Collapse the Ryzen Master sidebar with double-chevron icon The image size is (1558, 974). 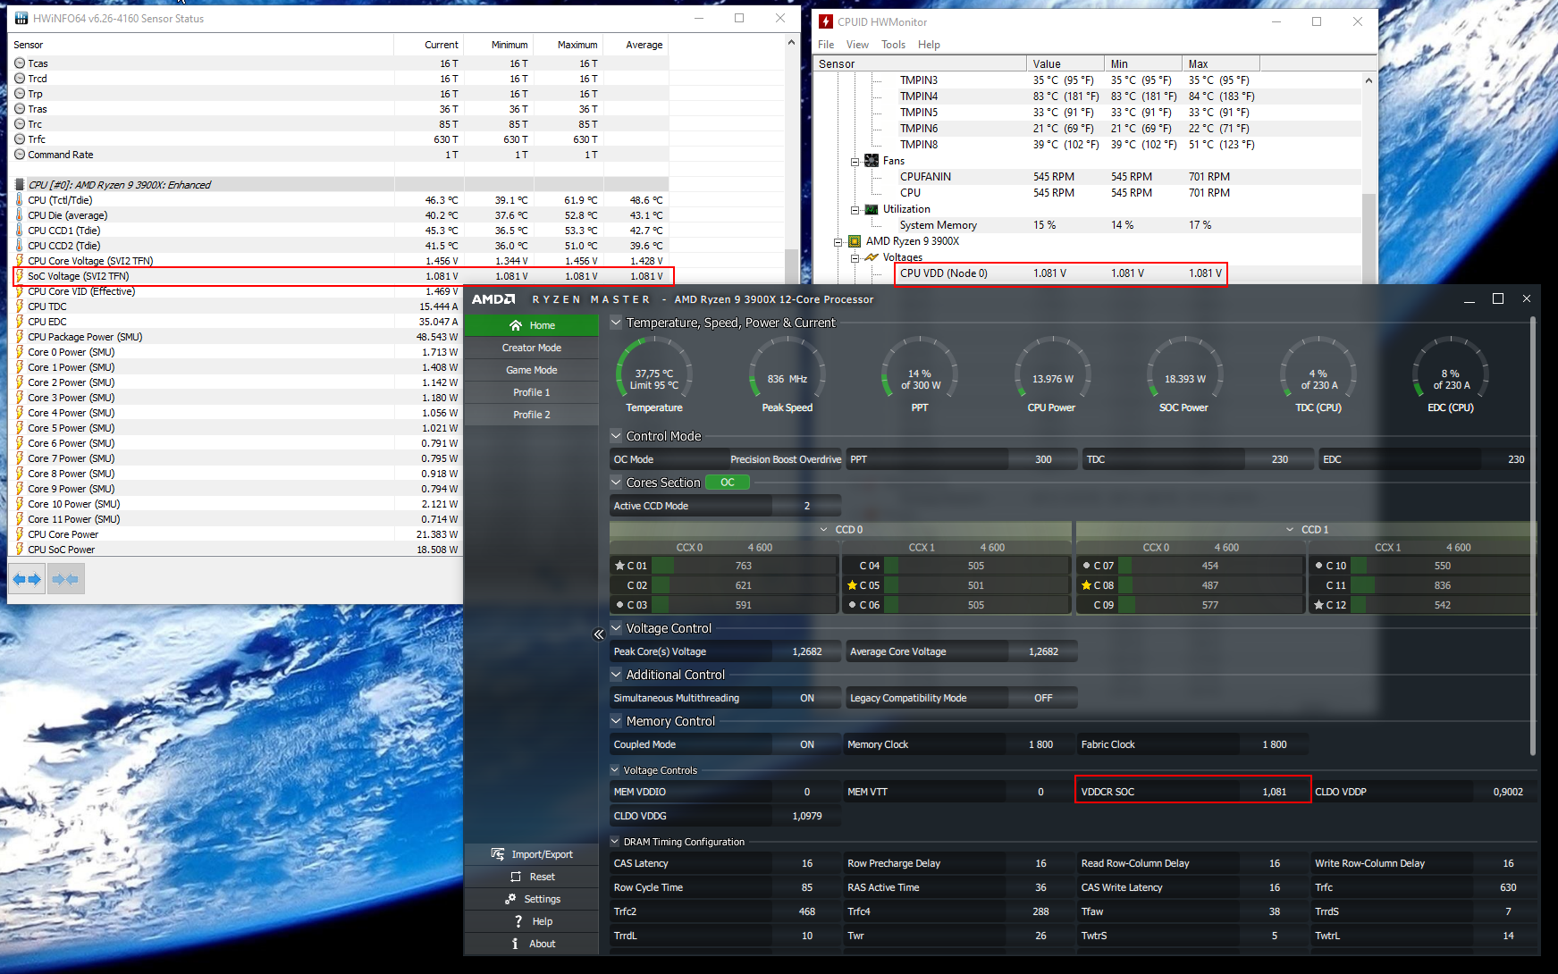[599, 634]
